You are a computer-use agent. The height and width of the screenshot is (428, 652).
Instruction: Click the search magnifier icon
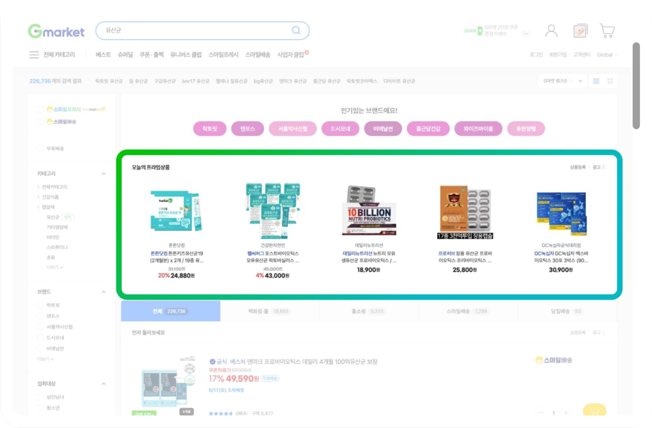tap(296, 30)
